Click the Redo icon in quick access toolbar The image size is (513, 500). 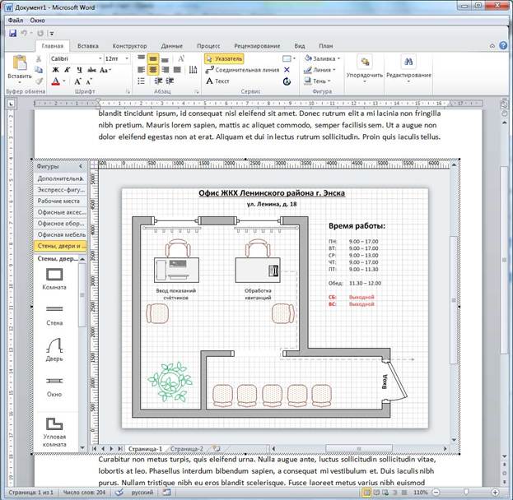click(x=40, y=33)
